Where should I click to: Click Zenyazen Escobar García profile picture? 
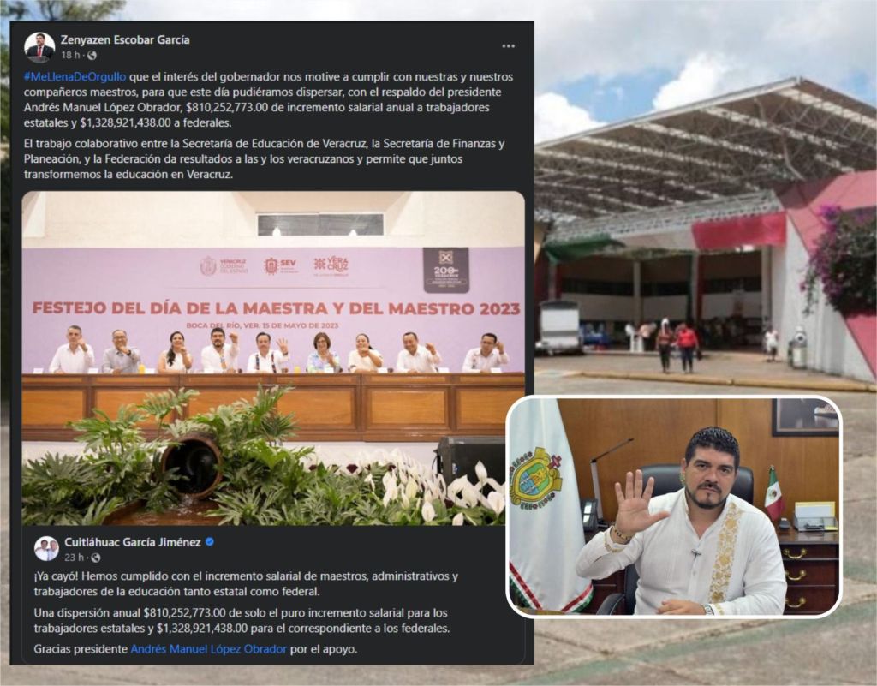(39, 47)
